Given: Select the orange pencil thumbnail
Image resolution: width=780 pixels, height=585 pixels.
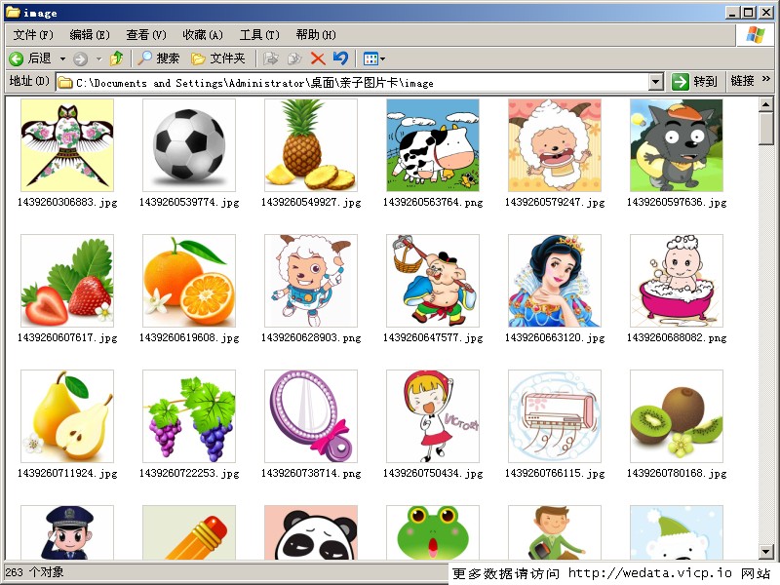Looking at the screenshot, I should 189,532.
